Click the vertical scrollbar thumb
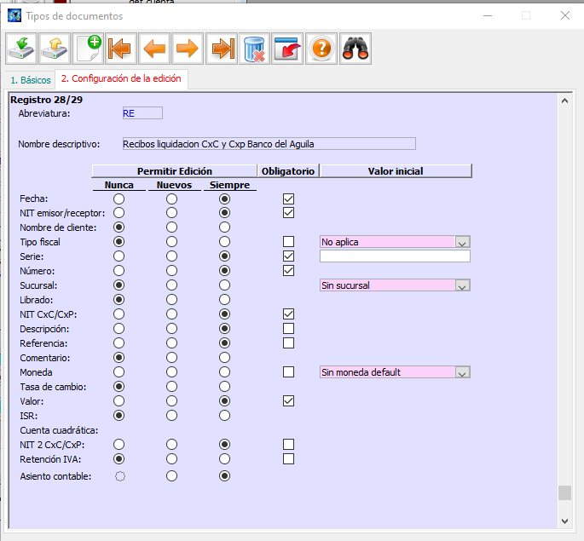 [x=564, y=492]
